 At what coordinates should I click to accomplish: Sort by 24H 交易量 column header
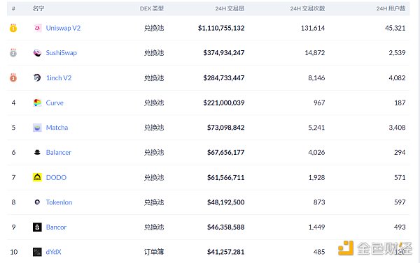(x=230, y=8)
